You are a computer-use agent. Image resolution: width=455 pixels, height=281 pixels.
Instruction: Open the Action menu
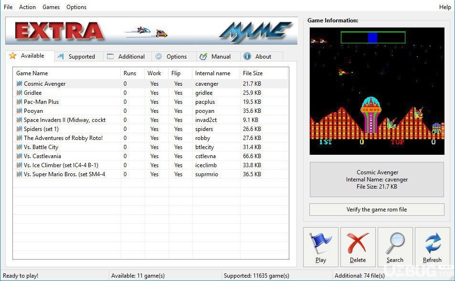pos(27,7)
